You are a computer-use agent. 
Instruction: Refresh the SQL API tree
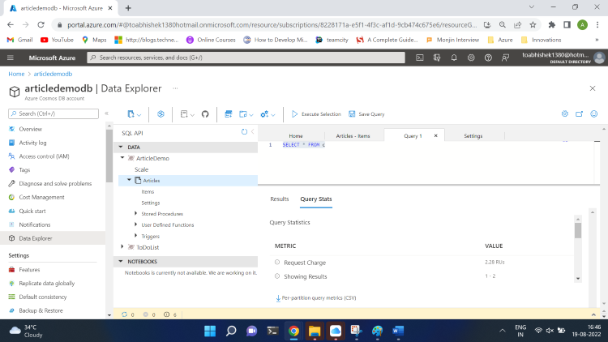coord(244,132)
